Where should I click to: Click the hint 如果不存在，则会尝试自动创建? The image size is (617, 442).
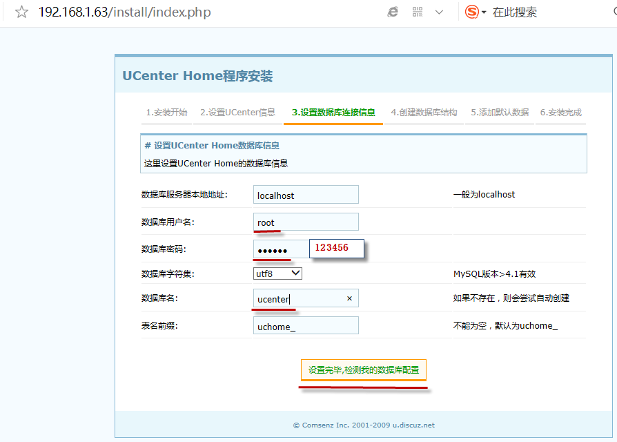click(511, 298)
